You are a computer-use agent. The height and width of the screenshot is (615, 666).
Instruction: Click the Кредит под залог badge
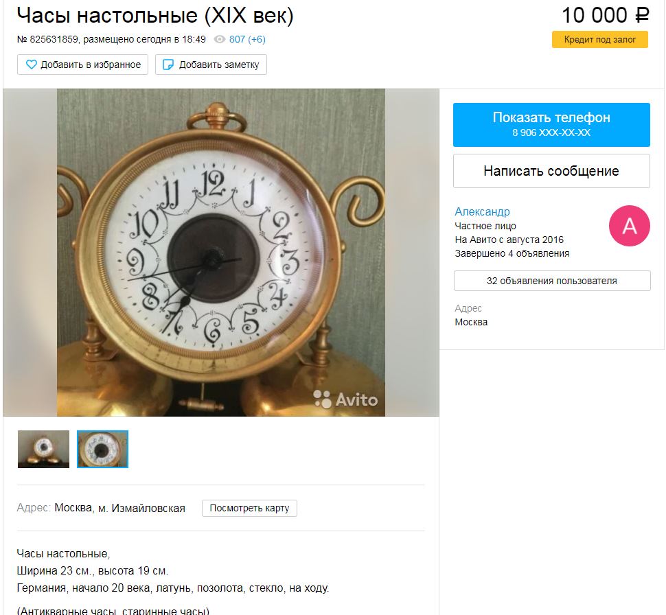pyautogui.click(x=599, y=40)
